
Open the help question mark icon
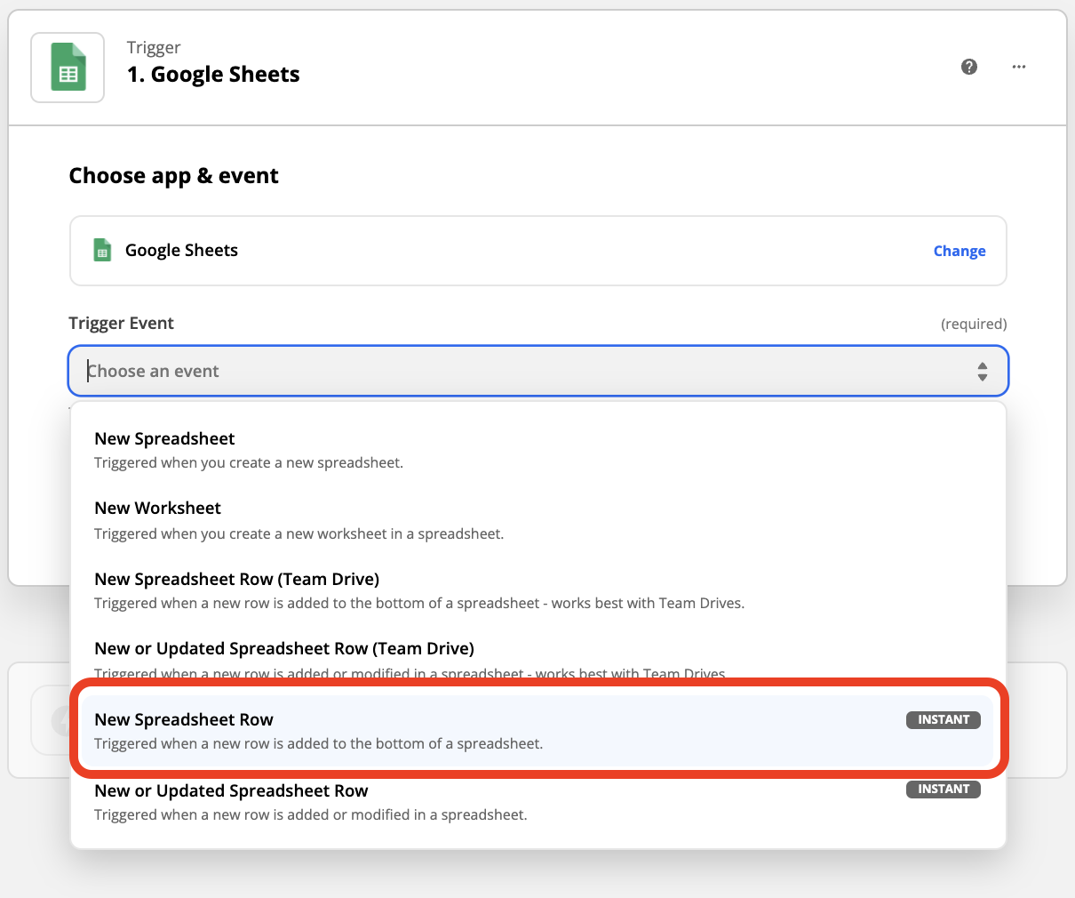969,67
